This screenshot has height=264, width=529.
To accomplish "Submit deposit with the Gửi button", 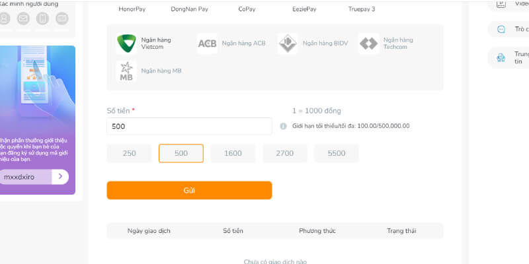I will [x=189, y=190].
